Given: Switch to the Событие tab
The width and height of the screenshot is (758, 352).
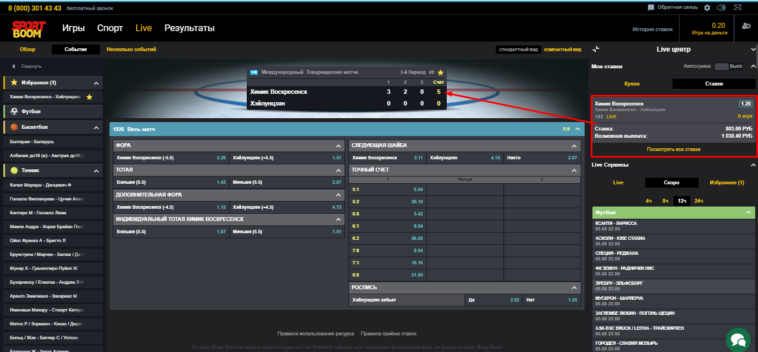Looking at the screenshot, I should pyautogui.click(x=76, y=49).
